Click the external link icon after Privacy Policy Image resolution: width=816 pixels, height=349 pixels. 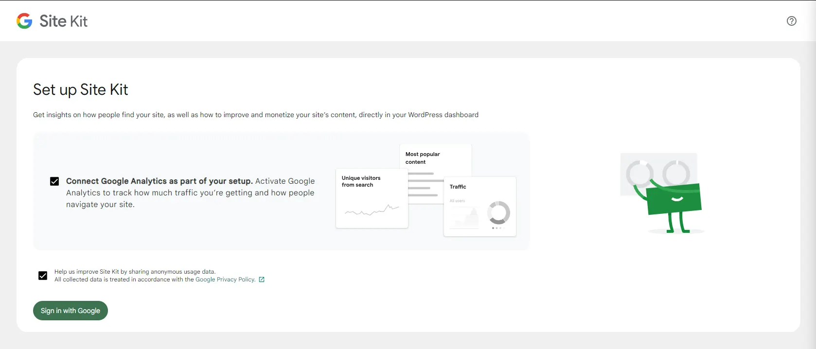(262, 279)
